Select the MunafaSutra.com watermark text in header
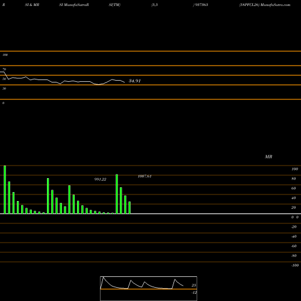 tap(275, 5)
